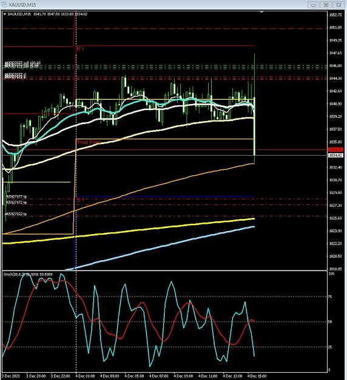Expand the triangle beside XAUUSD,M15 chart label
Viewport: 347px width, 380px height.
pos(5,14)
